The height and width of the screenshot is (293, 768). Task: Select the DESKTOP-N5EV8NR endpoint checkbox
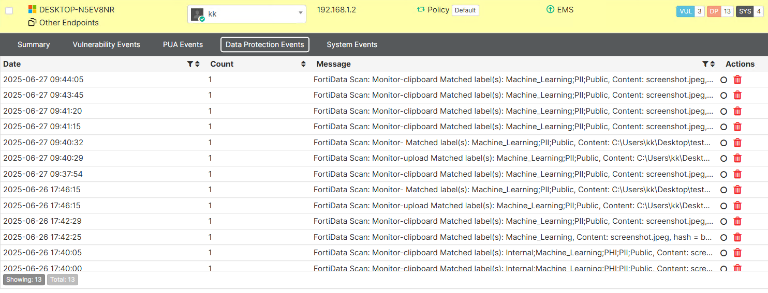[9, 11]
